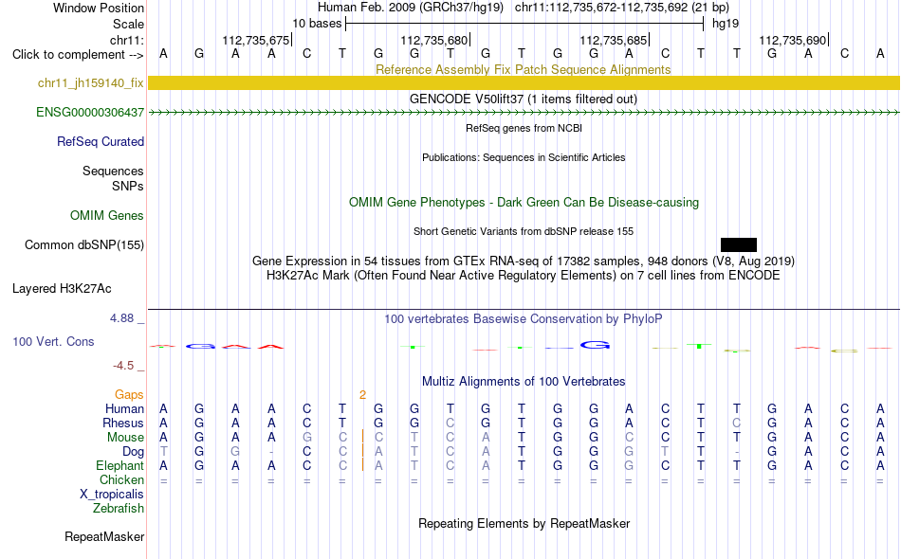Click orange insertion bar in Elephant row
The height and width of the screenshot is (559, 901).
point(362,465)
